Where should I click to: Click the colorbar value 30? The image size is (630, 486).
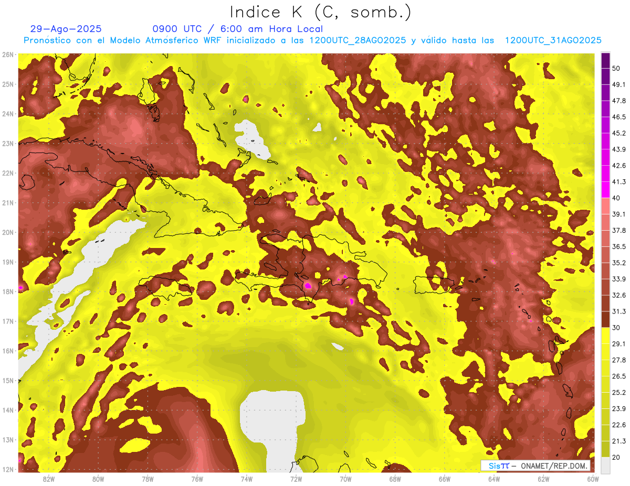point(616,328)
